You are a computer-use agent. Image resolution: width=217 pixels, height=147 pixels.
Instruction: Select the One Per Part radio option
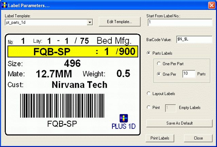coord(159,63)
